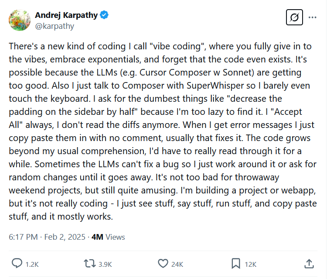
Task: Open the Grok explain-post icon
Action: pyautogui.click(x=294, y=18)
